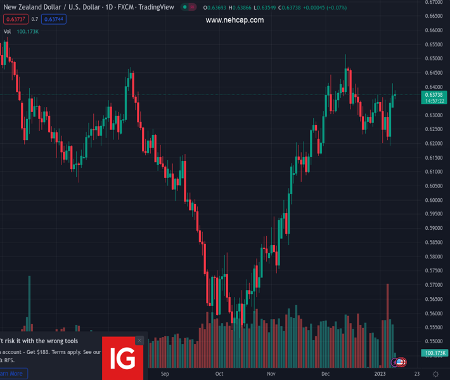The height and width of the screenshot is (380, 450).
Task: Close the IG advertisement banner
Action: tap(139, 341)
